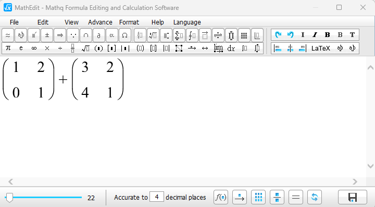The width and height of the screenshot is (375, 207).
Task: Insert an indefinite integral template
Action: coord(244,48)
